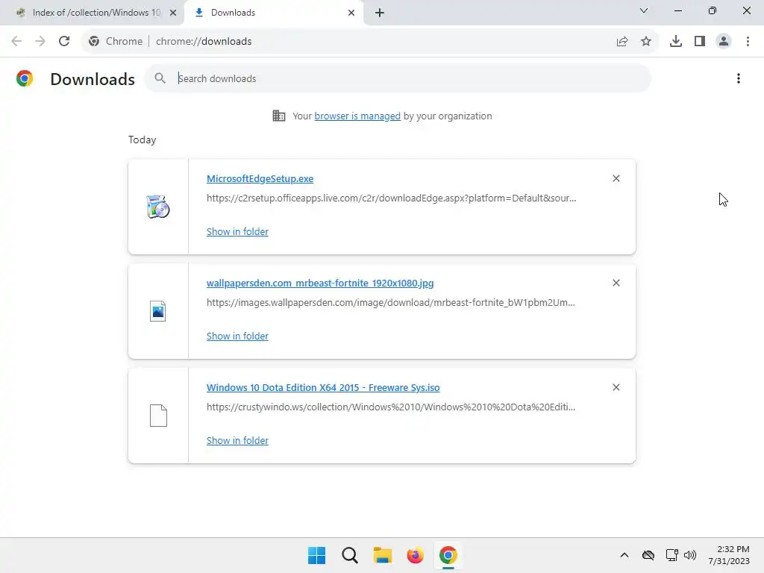Open the profile avatar menu
The width and height of the screenshot is (764, 573).
(x=724, y=42)
